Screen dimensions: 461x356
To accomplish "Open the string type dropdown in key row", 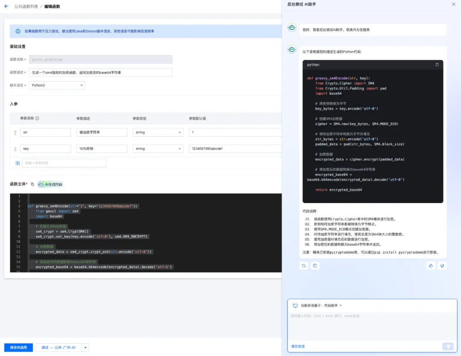I will (158, 149).
